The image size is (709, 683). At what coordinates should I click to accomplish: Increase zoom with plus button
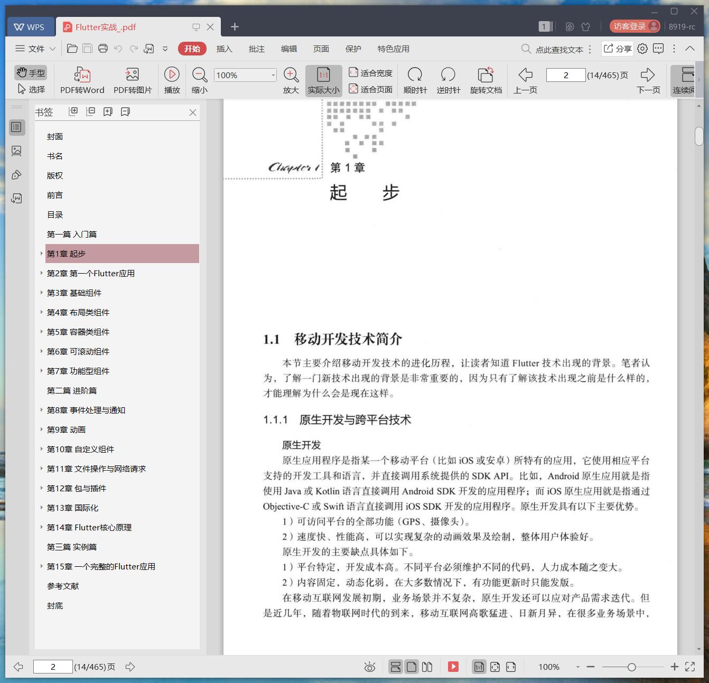click(x=675, y=667)
